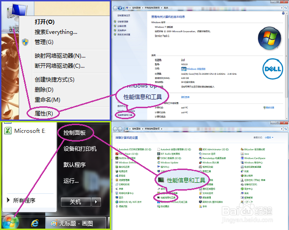Switch to 无标题 - 画图 taskbar button

(76, 223)
